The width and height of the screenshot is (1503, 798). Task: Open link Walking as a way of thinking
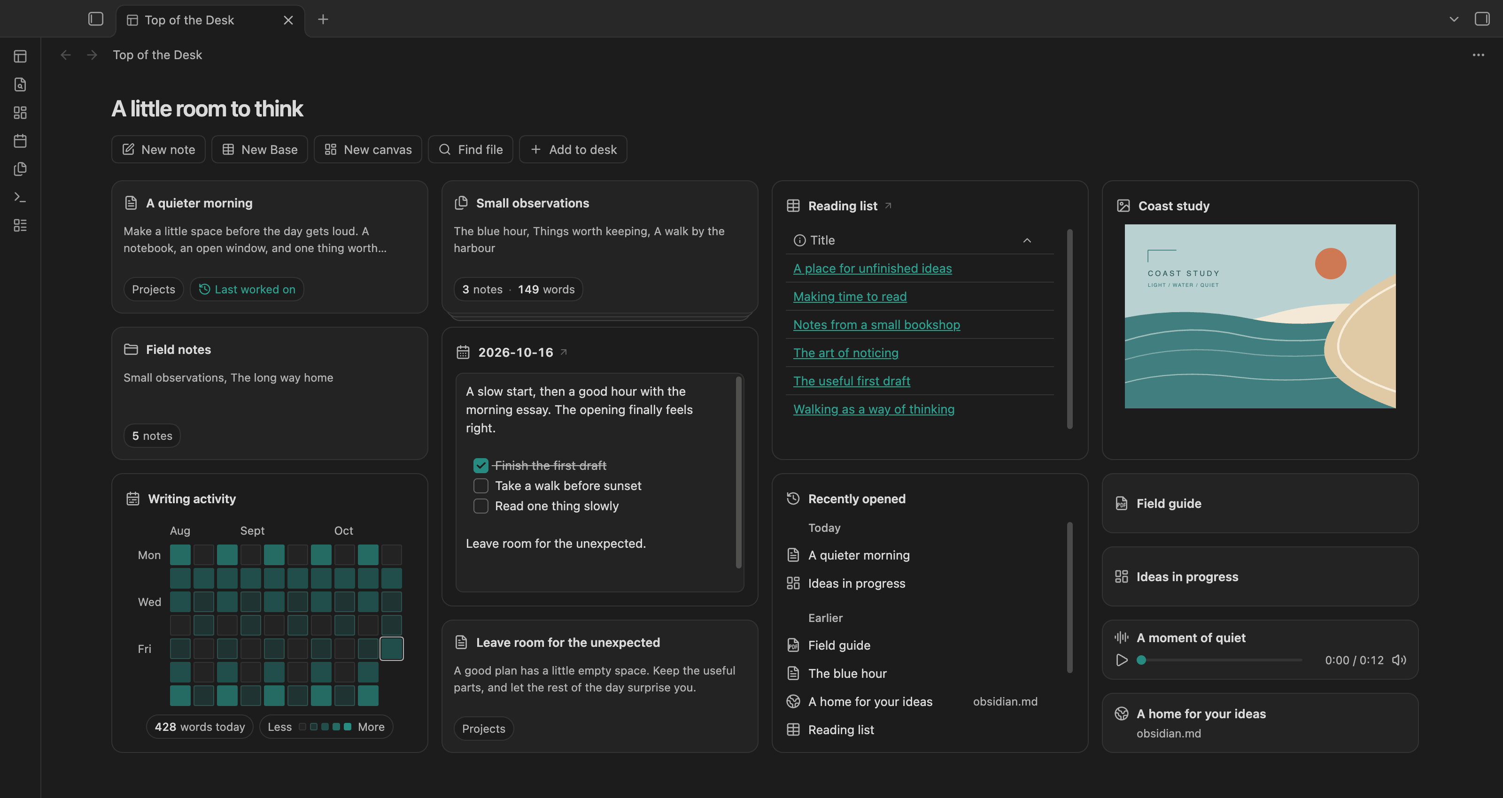[x=874, y=409]
